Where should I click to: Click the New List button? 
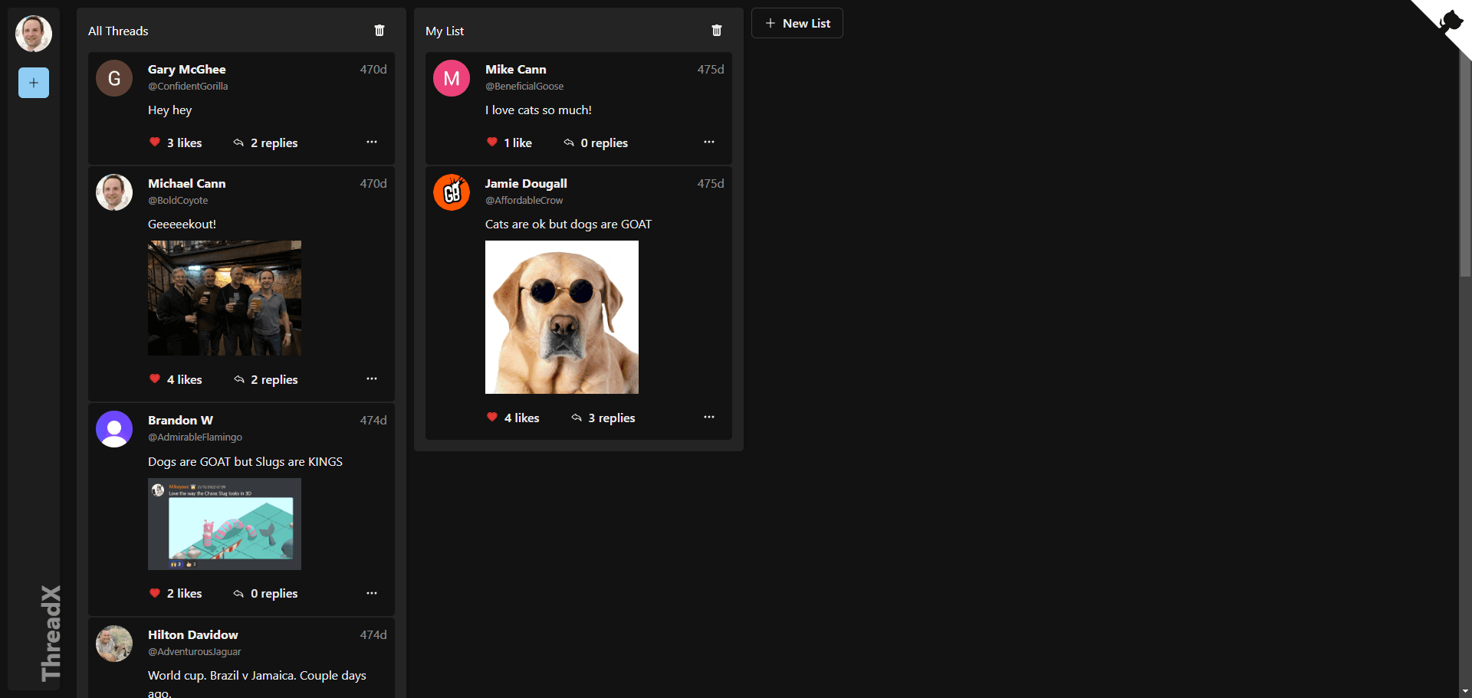pyautogui.click(x=797, y=23)
